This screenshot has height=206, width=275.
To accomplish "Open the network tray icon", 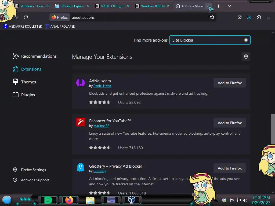I will 239,200.
